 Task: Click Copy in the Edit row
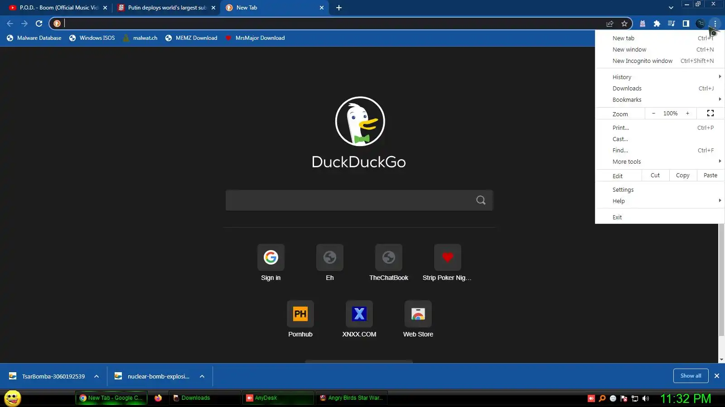(x=683, y=175)
